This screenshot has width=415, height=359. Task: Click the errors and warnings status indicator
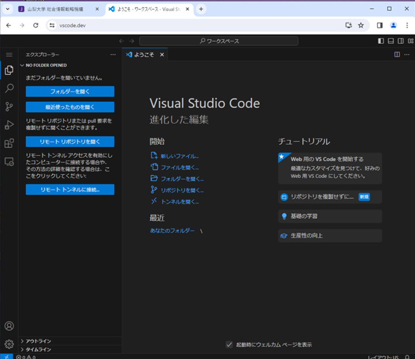point(26,357)
